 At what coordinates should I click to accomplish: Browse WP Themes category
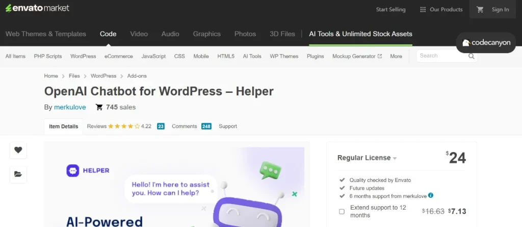[x=284, y=56]
